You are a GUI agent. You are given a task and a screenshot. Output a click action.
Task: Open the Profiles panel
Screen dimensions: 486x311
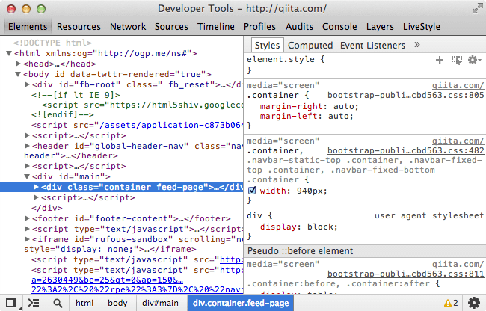tap(259, 27)
